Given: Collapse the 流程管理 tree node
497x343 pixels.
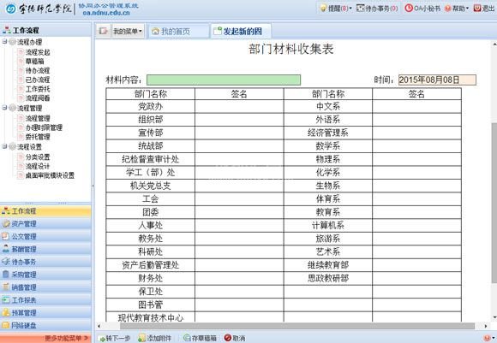Looking at the screenshot, I should click(x=4, y=108).
